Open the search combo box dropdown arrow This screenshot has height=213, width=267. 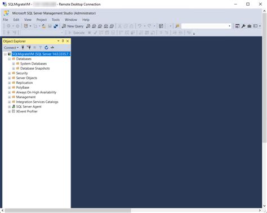point(229,26)
